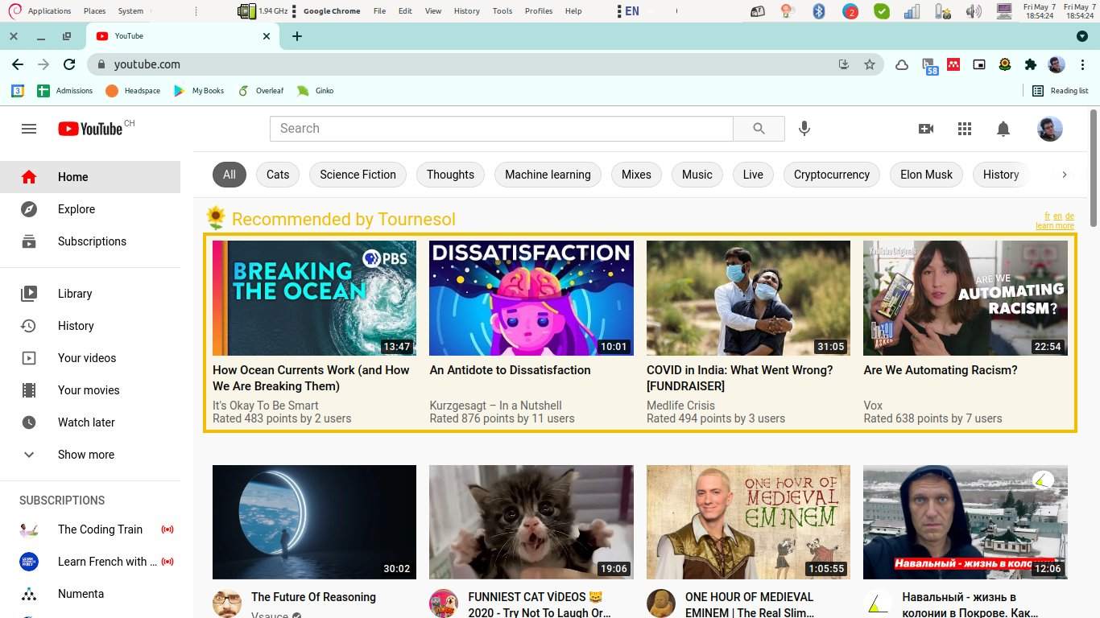Open the notifications bell
Screen dimensions: 1100x618
click(x=1003, y=129)
